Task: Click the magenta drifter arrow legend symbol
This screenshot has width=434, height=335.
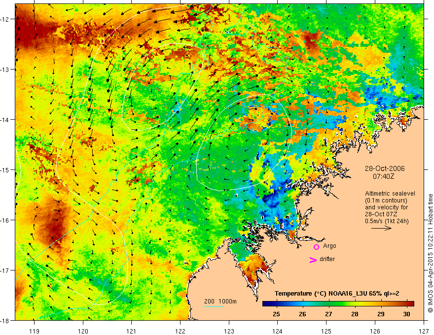Action: (313, 260)
